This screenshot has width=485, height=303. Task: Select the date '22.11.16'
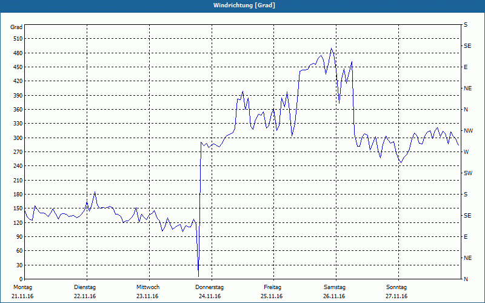[85, 296]
